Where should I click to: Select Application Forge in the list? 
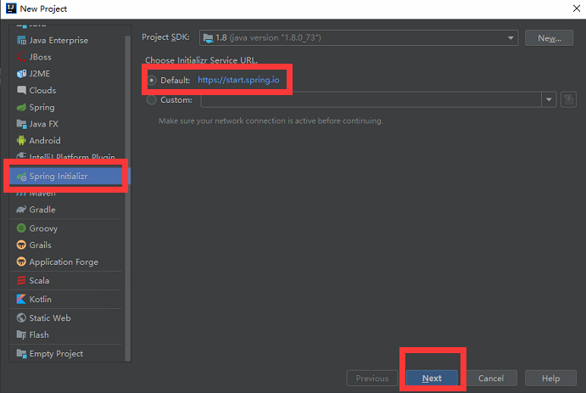tap(66, 261)
